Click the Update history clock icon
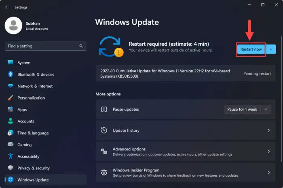Viewport: 283px width, 188px height. tap(104, 130)
